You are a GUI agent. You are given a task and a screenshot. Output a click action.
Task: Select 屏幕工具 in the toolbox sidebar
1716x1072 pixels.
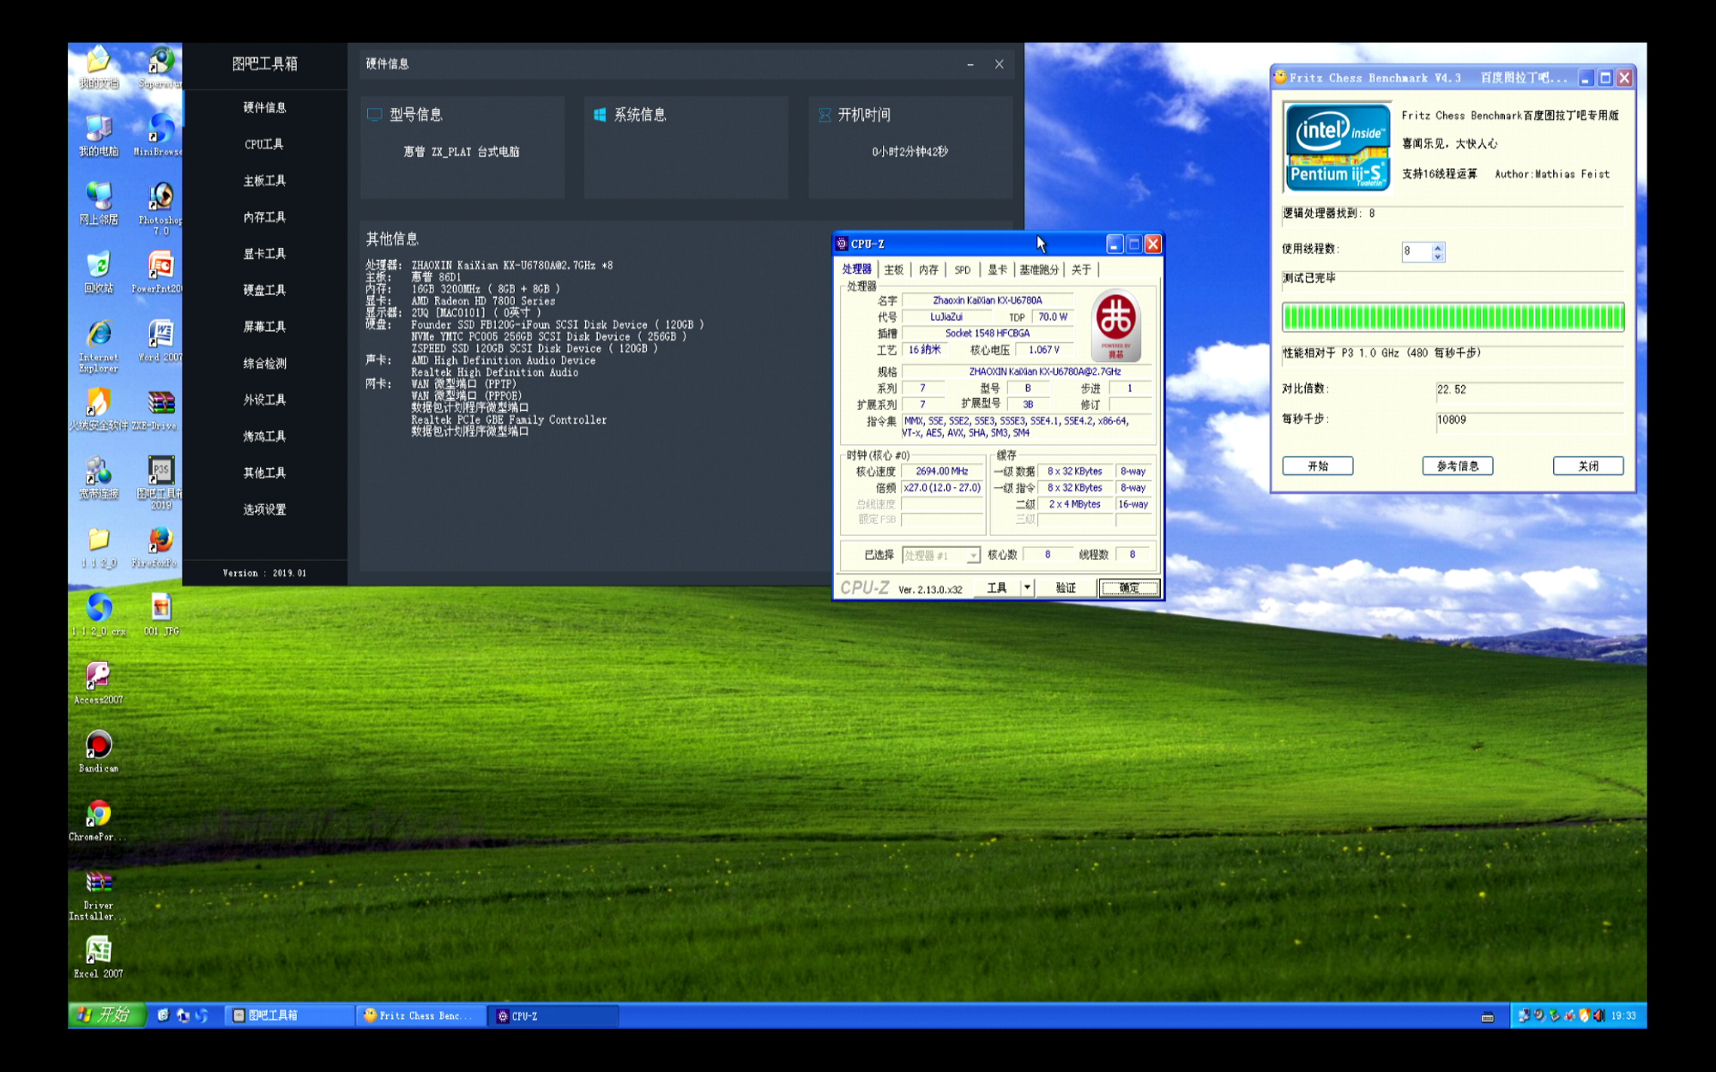point(264,327)
